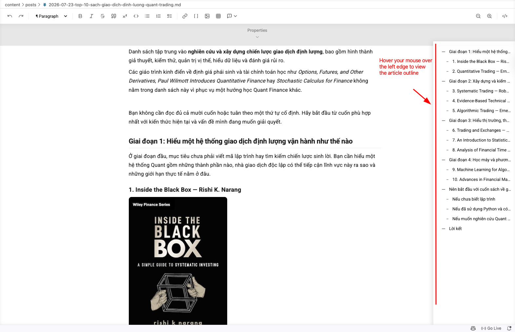Insert inline code formatting
This screenshot has height=332, width=515.
[x=136, y=16]
